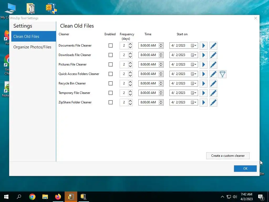Image resolution: width=269 pixels, height=202 pixels.
Task: Open the Downloads File Cleaner start date calendar
Action: pos(194,55)
